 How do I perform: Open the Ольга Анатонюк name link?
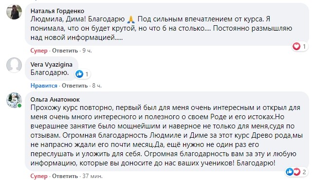point(55,99)
